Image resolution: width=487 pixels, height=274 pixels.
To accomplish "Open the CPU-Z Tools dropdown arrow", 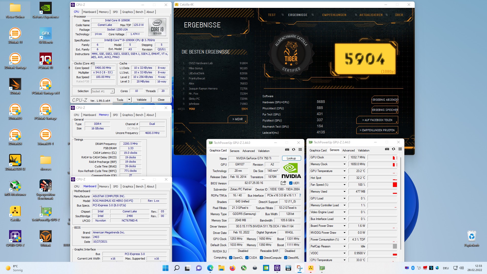I will click(x=129, y=100).
